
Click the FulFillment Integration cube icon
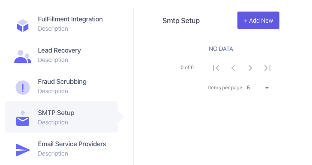click(x=23, y=26)
